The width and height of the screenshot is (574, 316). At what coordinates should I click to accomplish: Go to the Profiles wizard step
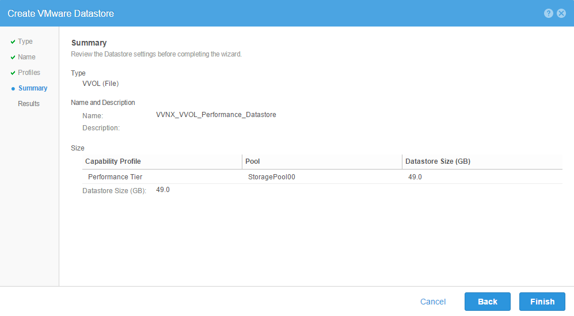point(29,73)
